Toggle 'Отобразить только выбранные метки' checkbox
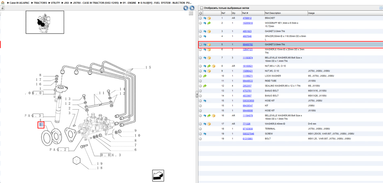 tap(201, 8)
